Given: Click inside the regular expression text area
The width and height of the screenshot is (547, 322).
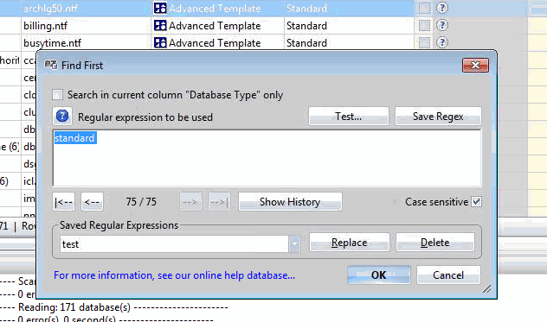Looking at the screenshot, I should pos(267,158).
